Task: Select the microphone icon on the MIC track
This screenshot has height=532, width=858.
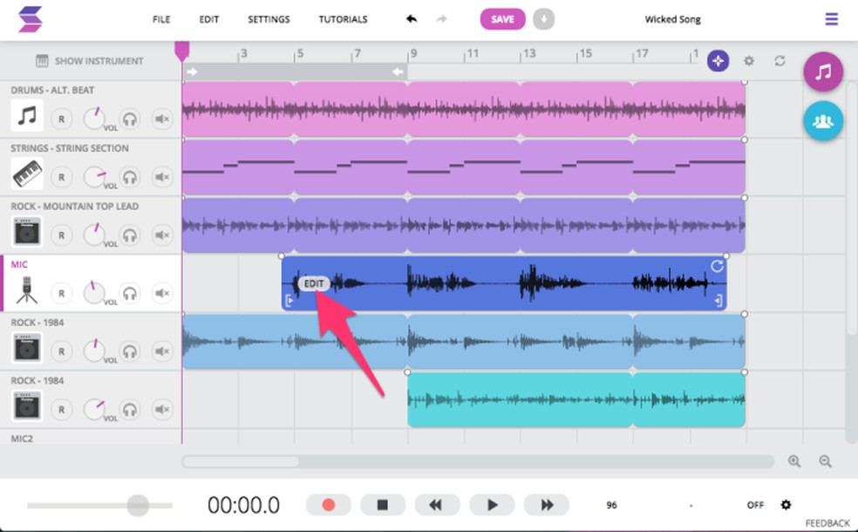Action: [x=26, y=292]
